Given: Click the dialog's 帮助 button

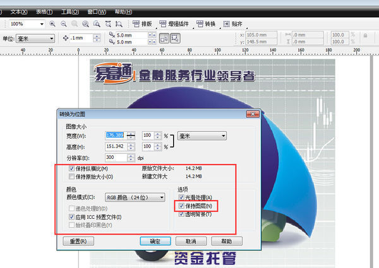Looking at the screenshot, I should point(227,241).
